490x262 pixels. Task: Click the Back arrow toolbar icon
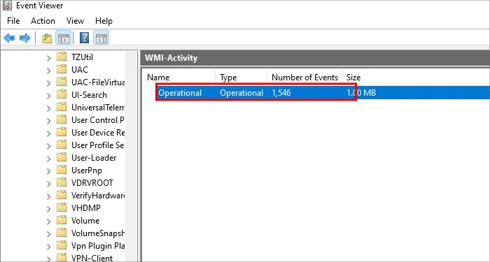coord(9,38)
